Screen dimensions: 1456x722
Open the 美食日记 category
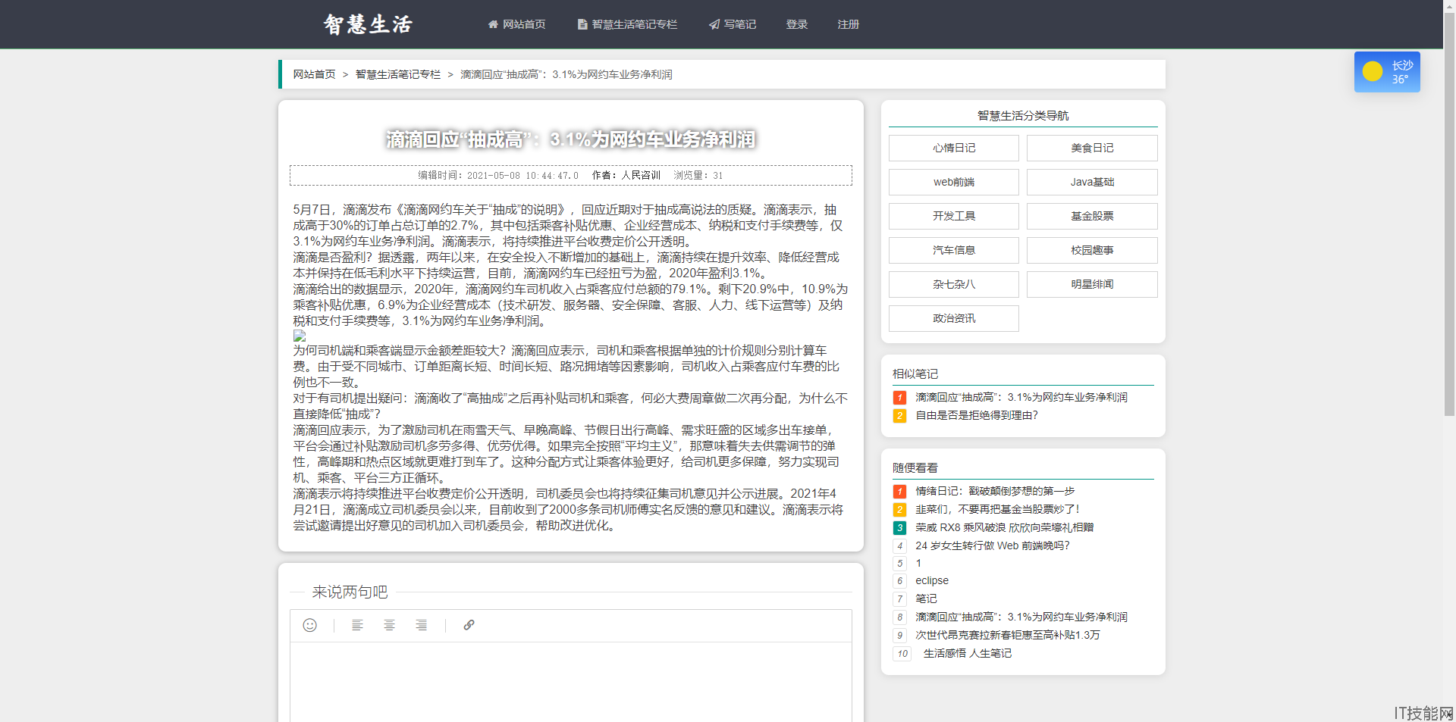click(1092, 148)
